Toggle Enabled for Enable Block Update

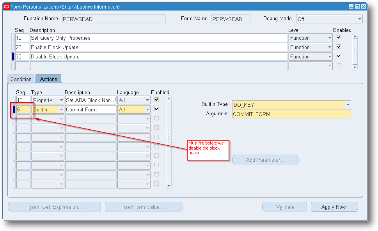tap(339, 47)
